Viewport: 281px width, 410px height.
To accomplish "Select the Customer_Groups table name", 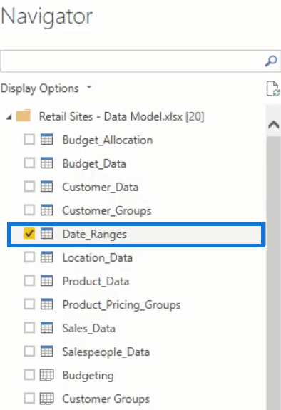I will coord(107,210).
